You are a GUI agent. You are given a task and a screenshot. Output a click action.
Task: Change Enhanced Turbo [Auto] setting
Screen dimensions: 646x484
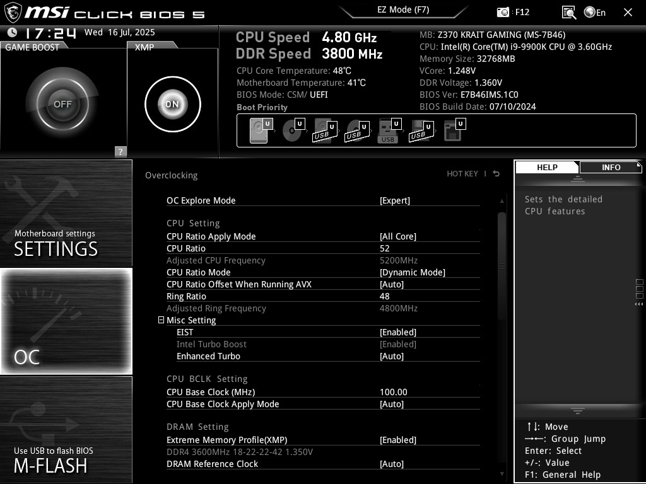[x=392, y=356]
